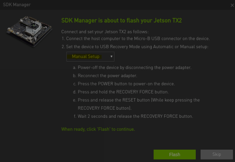
Task: Click step f 'Wait 2 seconds and release'
Action: [x=133, y=116]
